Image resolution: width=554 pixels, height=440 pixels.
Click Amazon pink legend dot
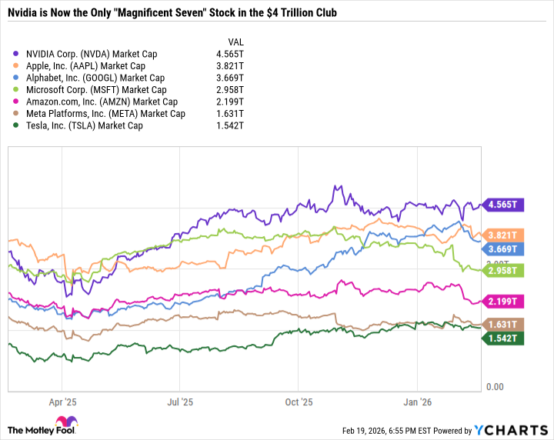(x=16, y=102)
